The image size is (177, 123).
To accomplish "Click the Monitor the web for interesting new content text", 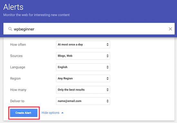I will point(36,15).
